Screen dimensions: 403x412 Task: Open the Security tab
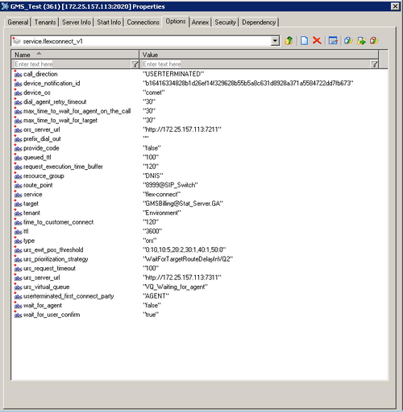(225, 23)
